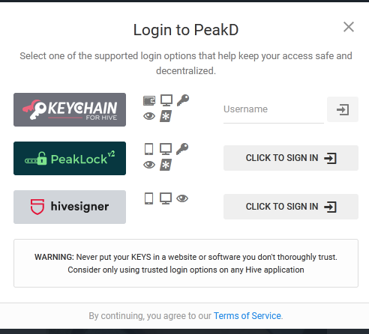Click the eye icon in hivesigner row
The image size is (369, 334).
coord(182,198)
